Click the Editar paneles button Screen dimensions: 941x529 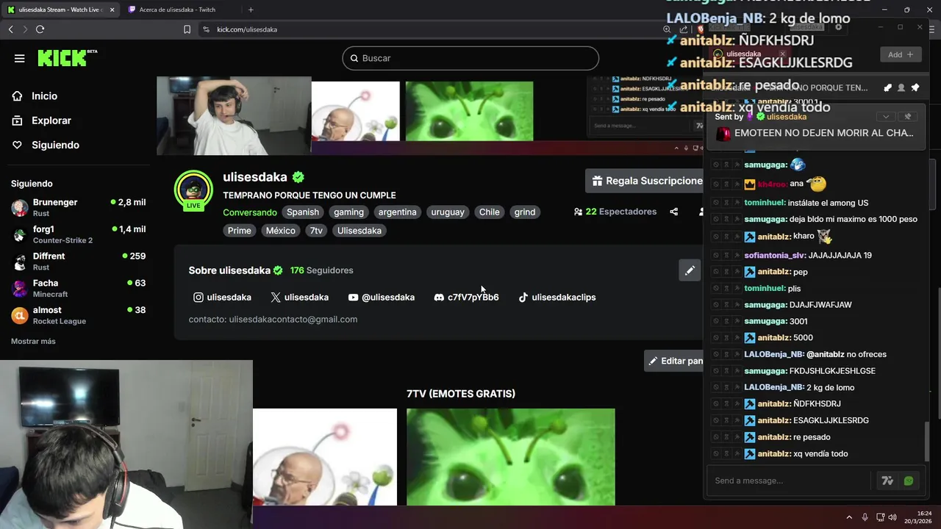pos(674,361)
